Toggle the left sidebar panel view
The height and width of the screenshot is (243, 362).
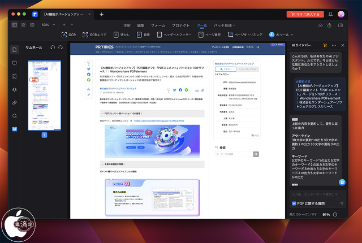15,25
